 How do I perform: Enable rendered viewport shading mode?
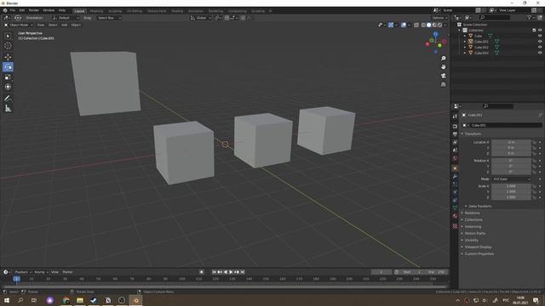(x=439, y=25)
